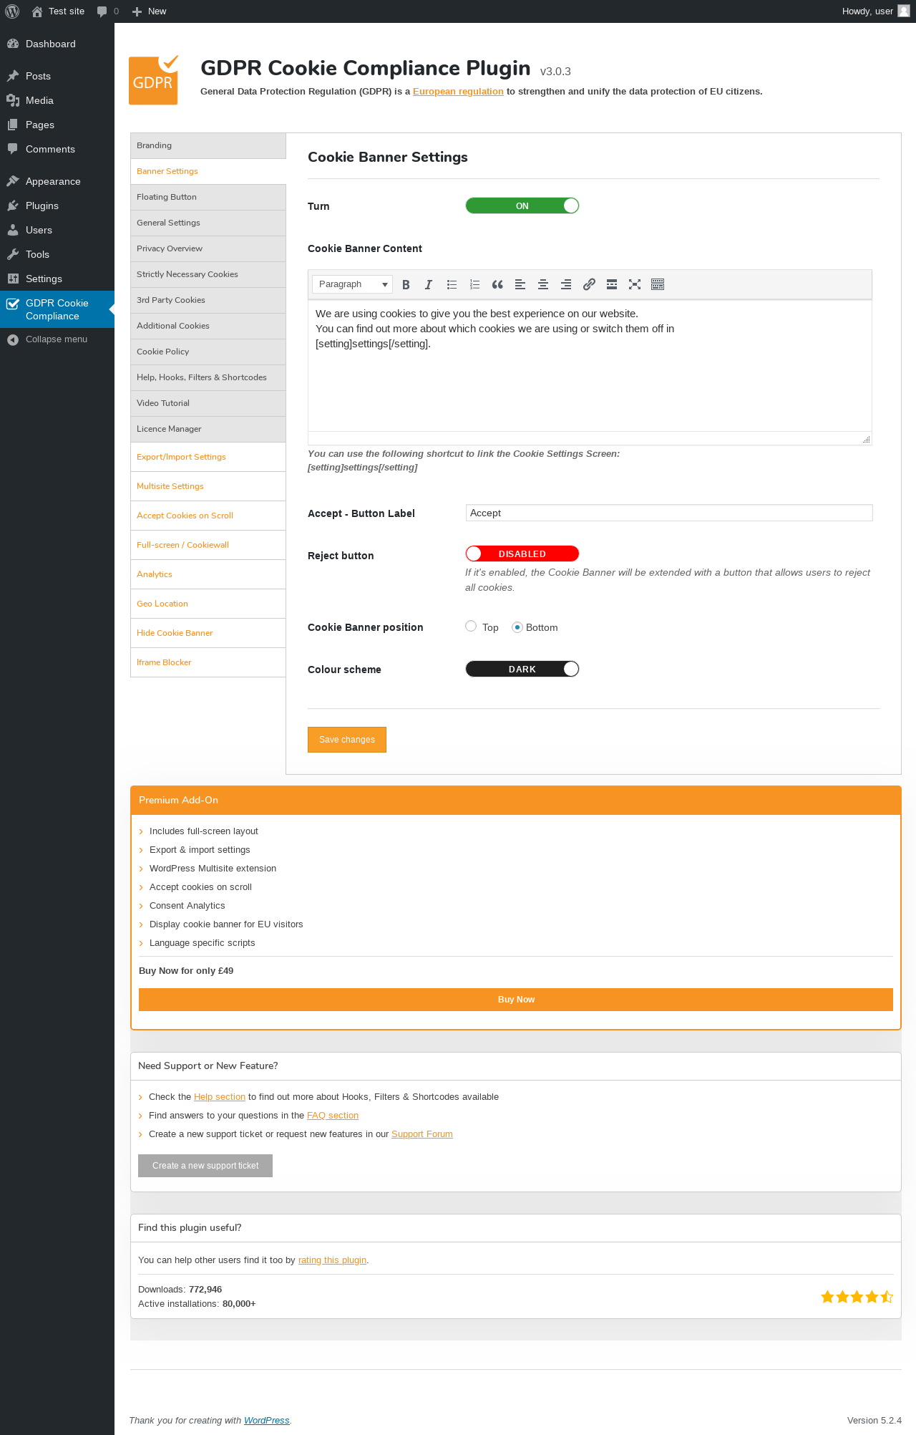916x1435 pixels.
Task: Insert Read More tag
Action: 612,284
